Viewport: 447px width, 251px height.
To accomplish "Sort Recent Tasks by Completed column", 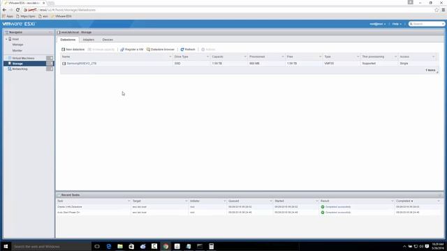I will 404,201.
